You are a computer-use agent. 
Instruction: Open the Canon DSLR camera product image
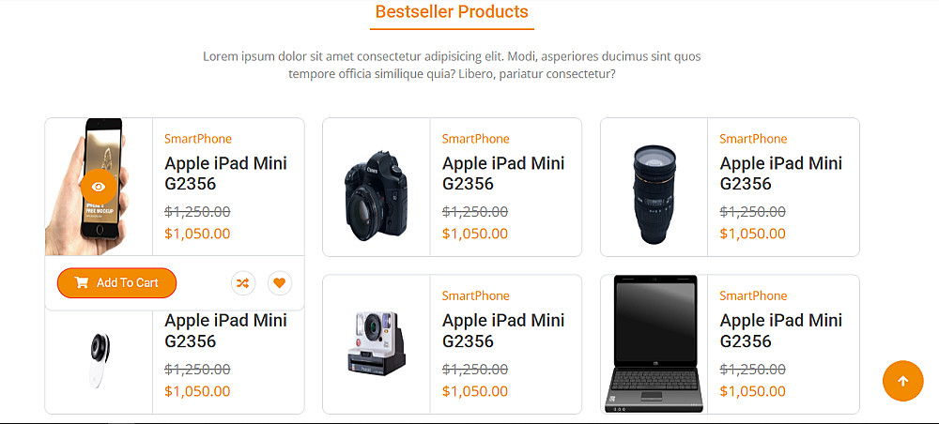377,196
